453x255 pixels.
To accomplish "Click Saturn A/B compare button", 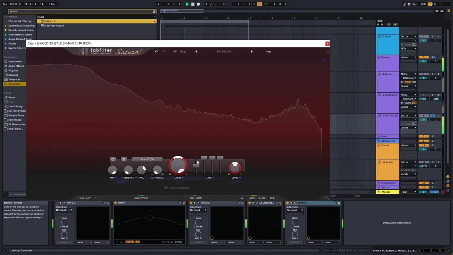I will coord(175,52).
